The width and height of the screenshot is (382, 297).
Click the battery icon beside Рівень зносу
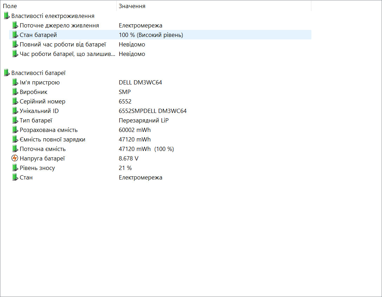coord(15,168)
